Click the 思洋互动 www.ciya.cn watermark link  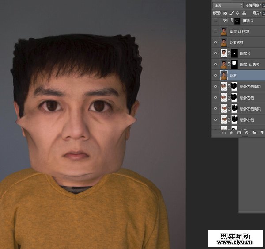pyautogui.click(x=236, y=239)
